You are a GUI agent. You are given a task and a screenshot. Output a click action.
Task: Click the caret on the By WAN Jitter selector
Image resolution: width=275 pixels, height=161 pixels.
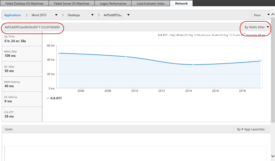268,27
